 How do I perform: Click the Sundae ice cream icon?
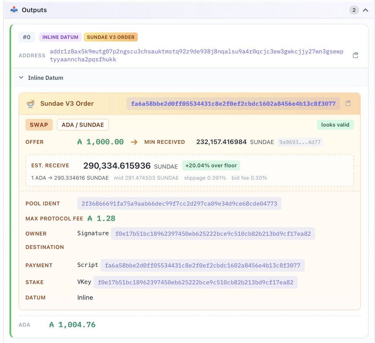pyautogui.click(x=30, y=104)
